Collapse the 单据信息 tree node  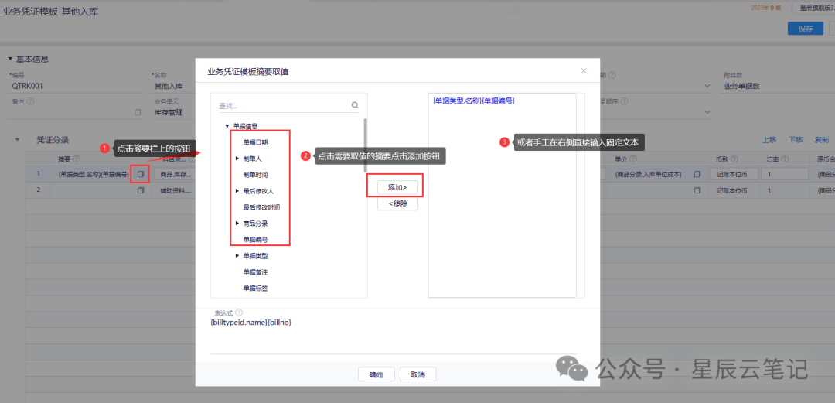227,126
